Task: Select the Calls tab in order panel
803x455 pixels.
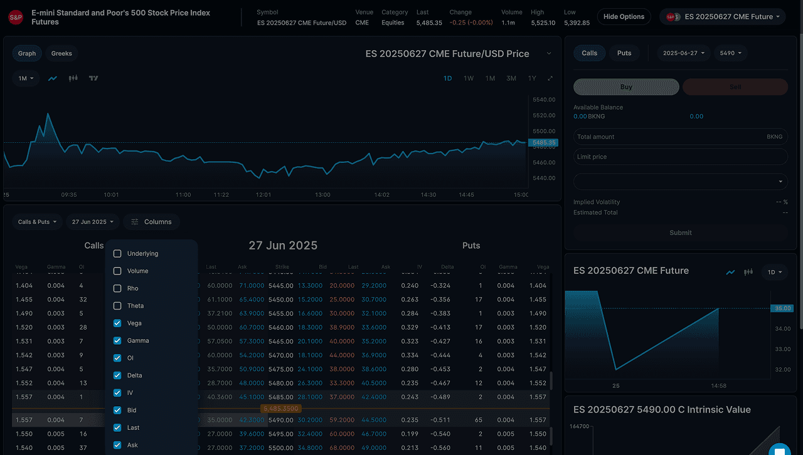Action: click(590, 53)
